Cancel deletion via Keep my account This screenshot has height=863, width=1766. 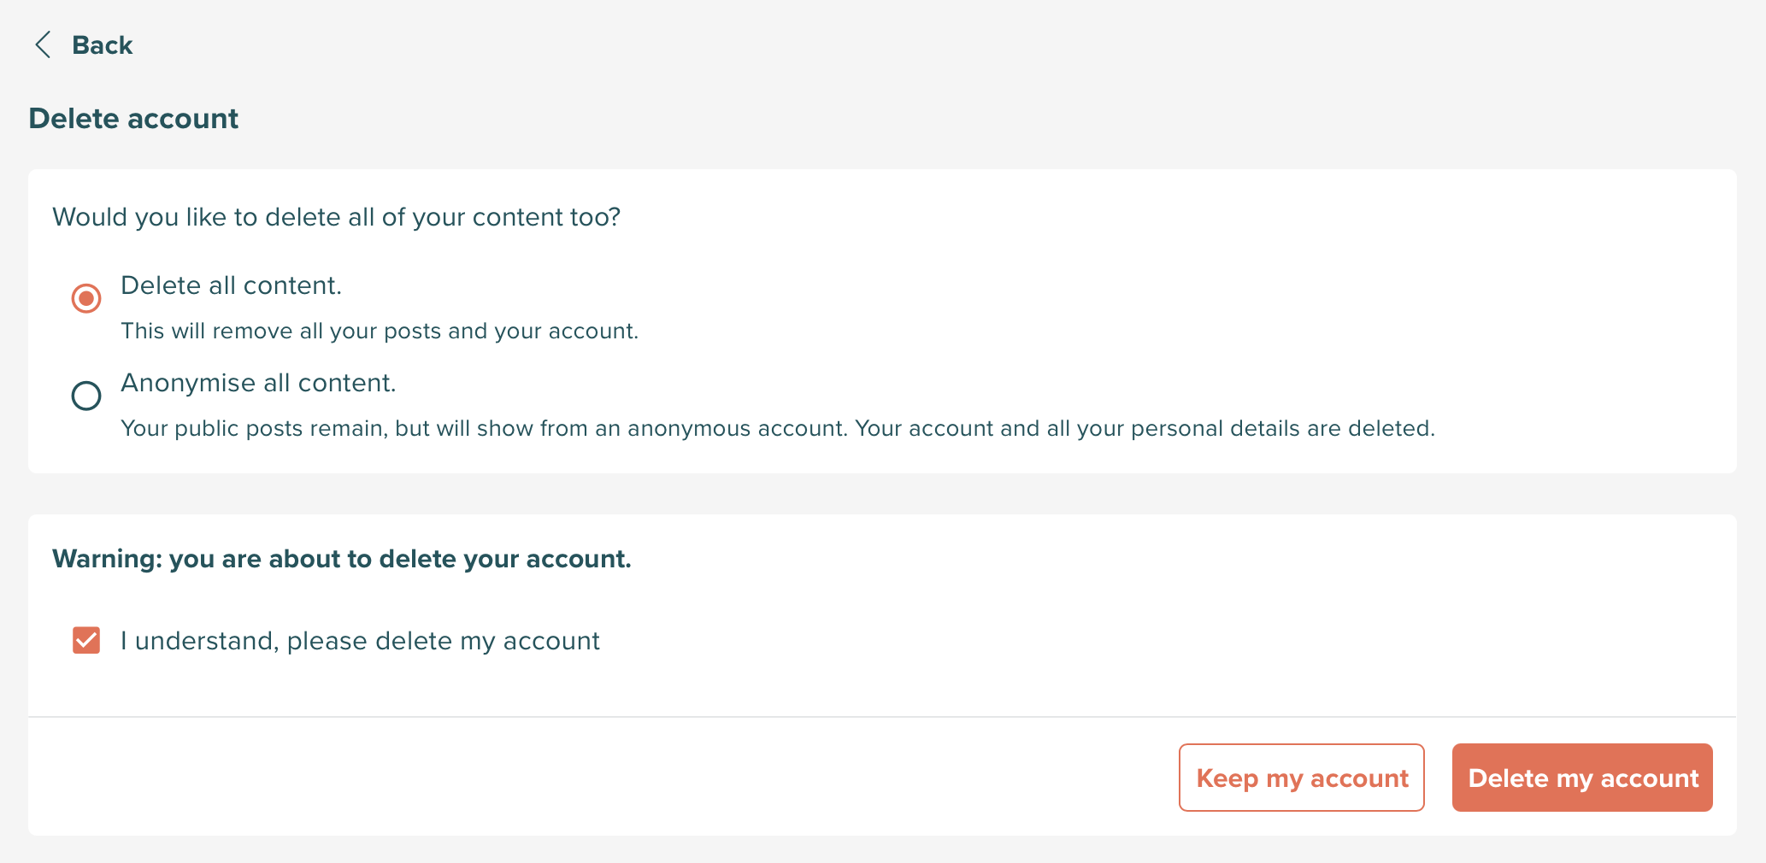pos(1301,778)
